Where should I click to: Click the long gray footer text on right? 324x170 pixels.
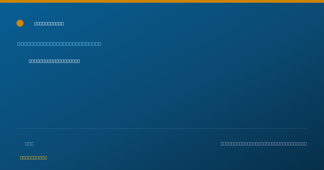tap(264, 144)
